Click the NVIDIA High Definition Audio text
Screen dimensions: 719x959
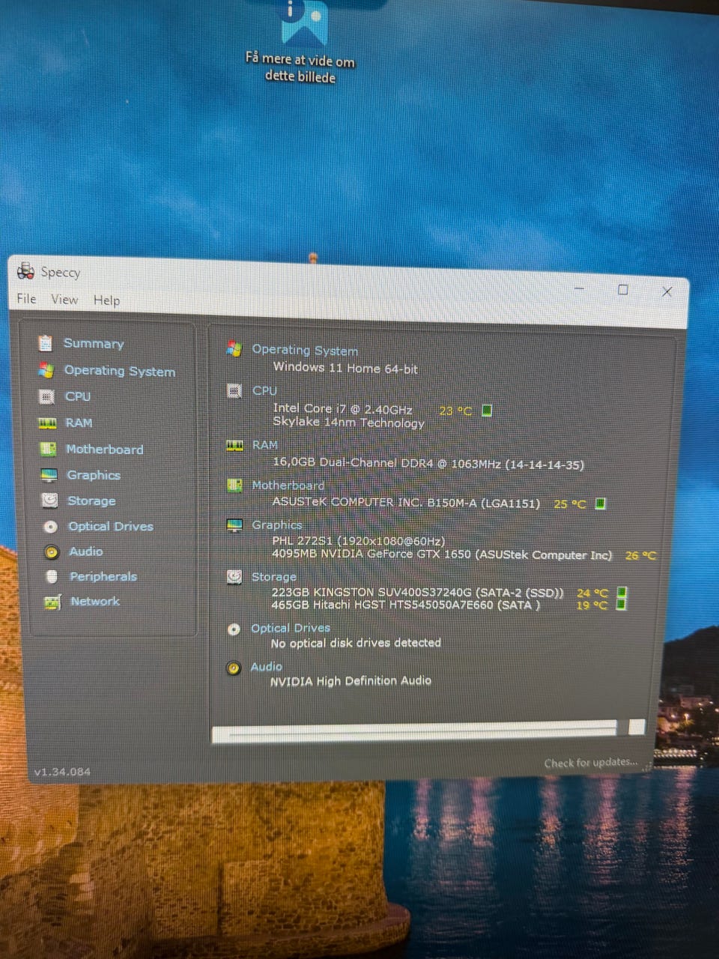[x=351, y=680]
